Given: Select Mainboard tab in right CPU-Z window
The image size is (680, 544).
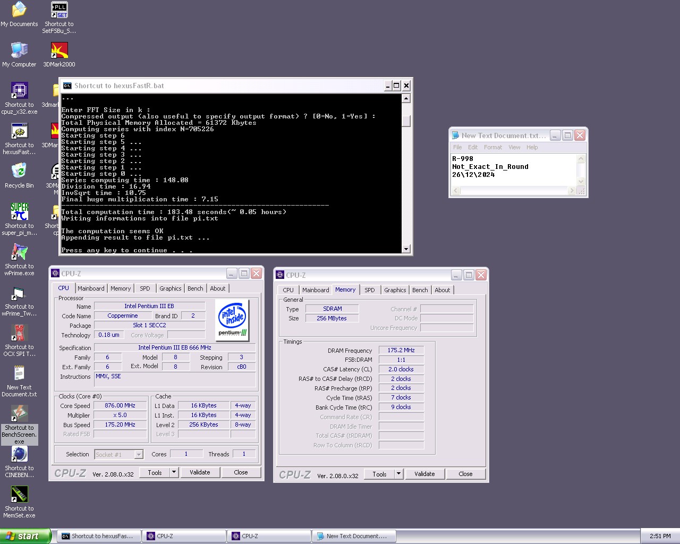Looking at the screenshot, I should point(316,290).
